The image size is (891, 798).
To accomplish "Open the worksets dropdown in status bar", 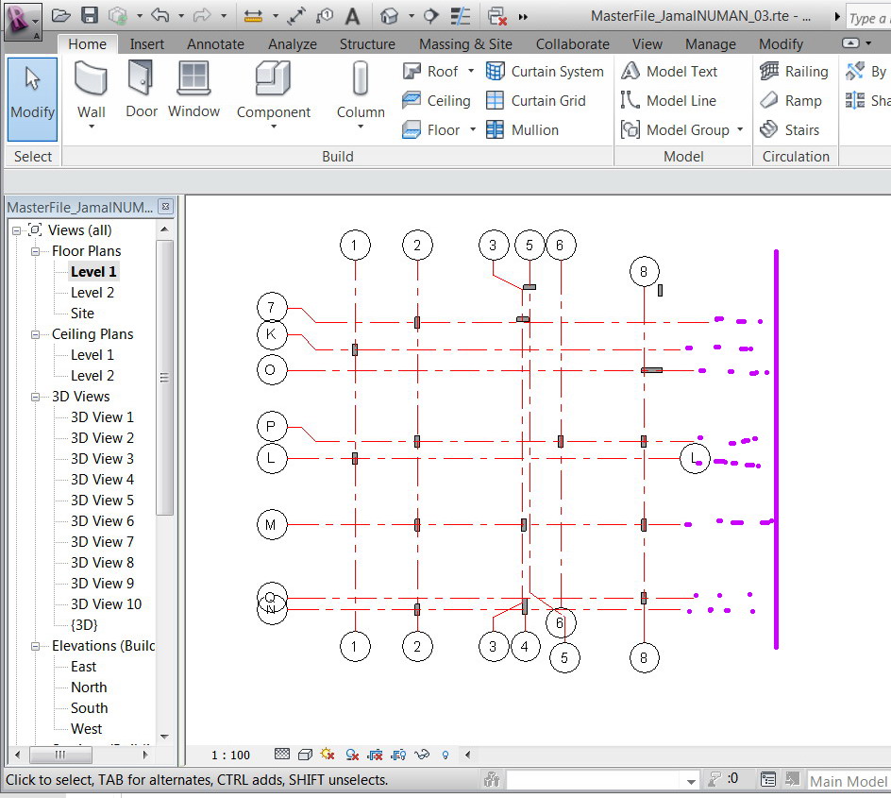I will pyautogui.click(x=691, y=781).
